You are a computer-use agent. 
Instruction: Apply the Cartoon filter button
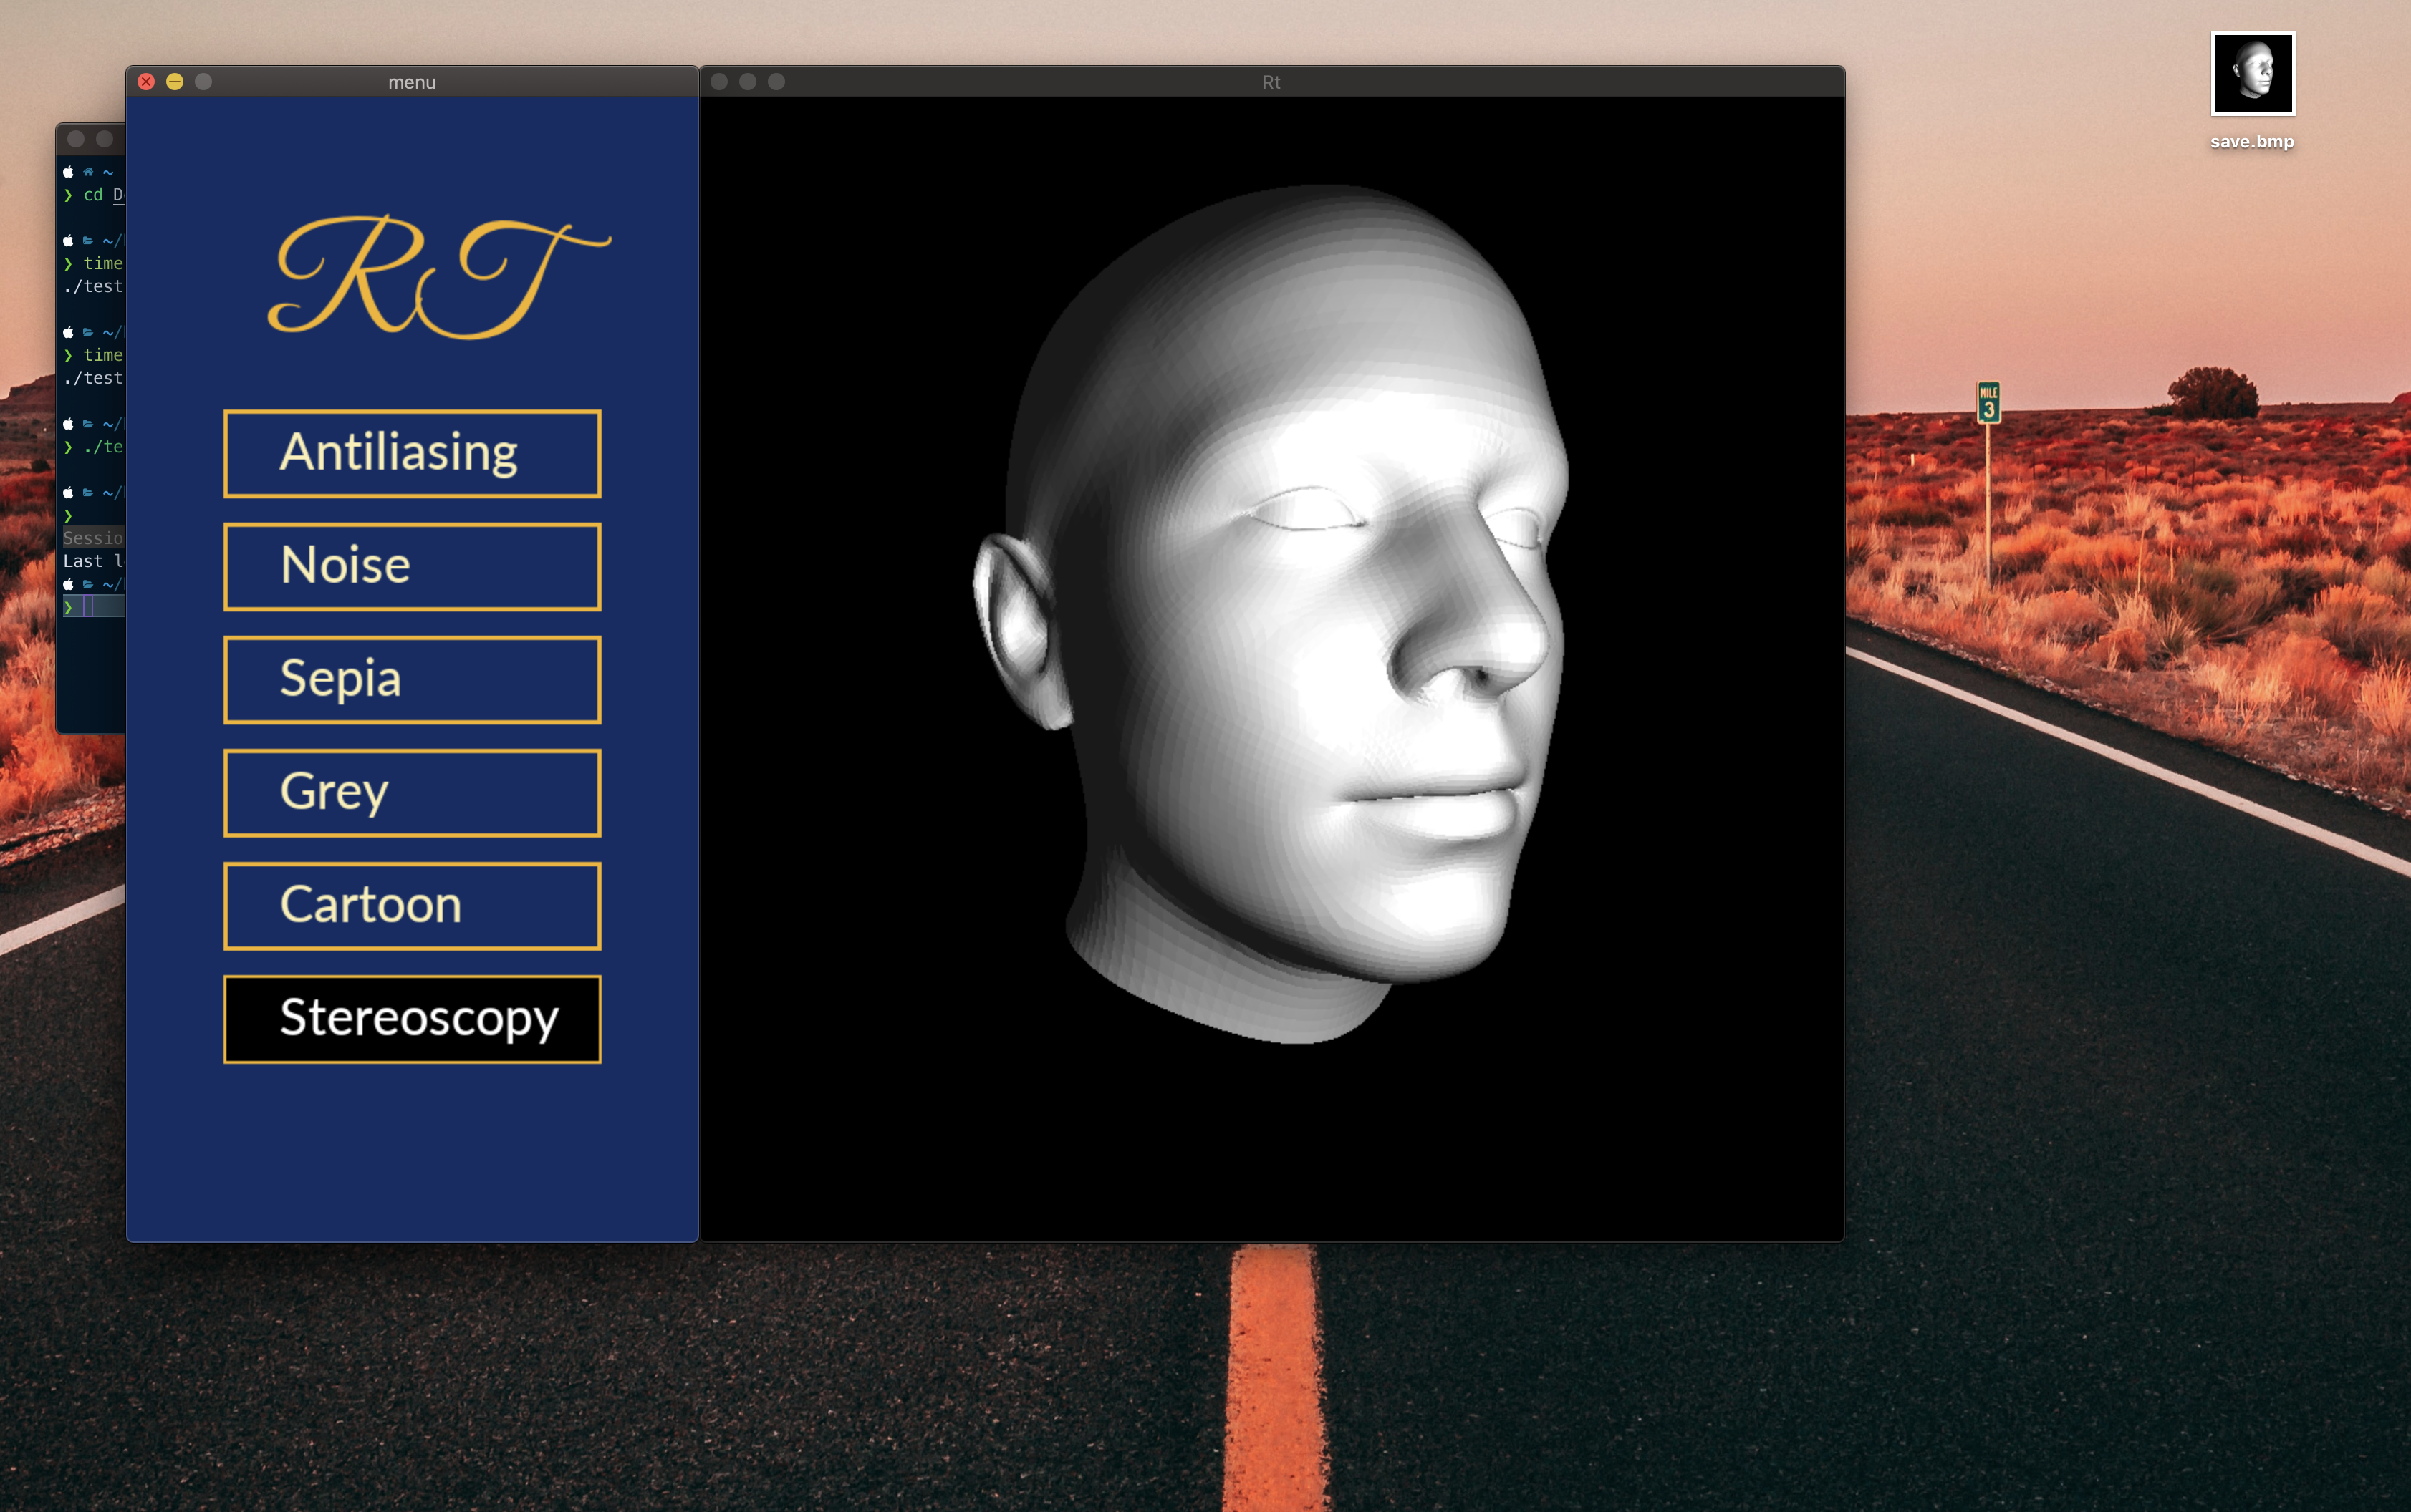pos(412,905)
